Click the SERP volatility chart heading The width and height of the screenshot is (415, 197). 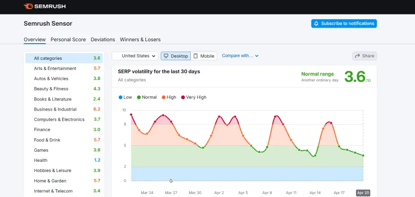pos(159,72)
